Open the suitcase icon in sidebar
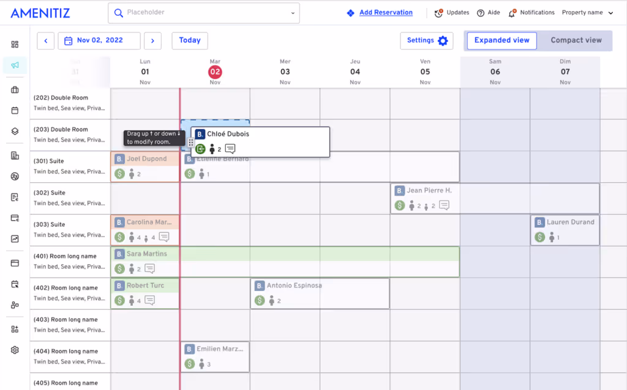The height and width of the screenshot is (390, 627). click(x=15, y=90)
